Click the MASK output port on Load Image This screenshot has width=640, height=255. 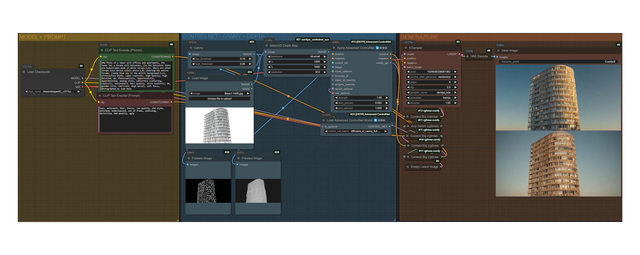(252, 89)
